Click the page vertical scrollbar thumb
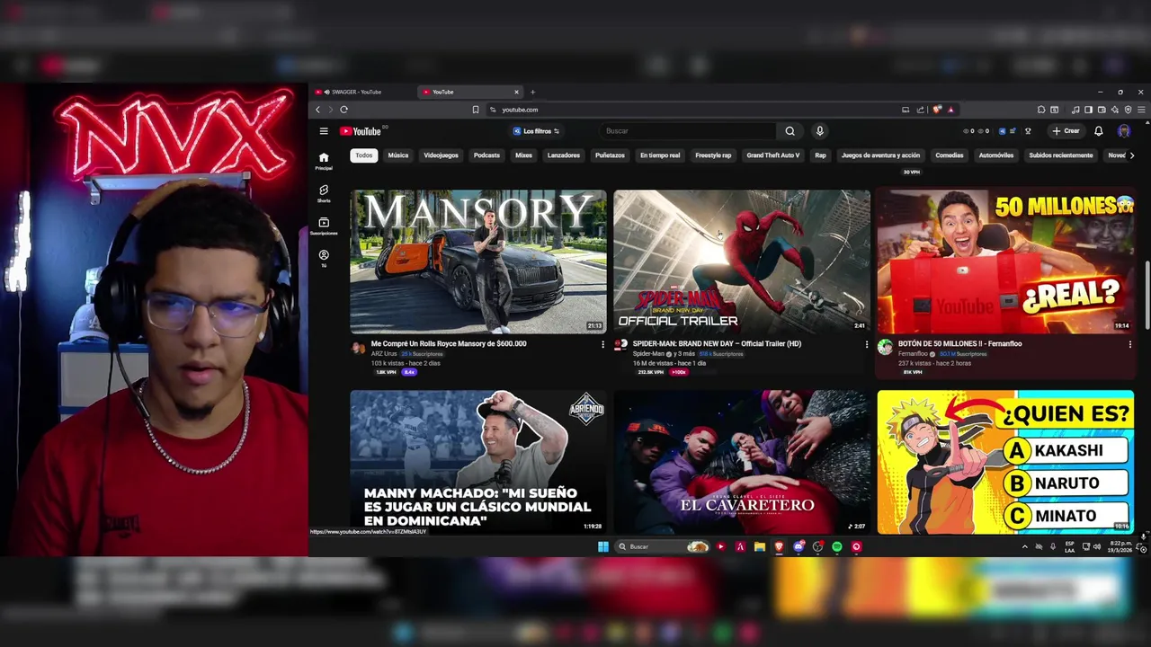The image size is (1151, 647). point(1146,294)
